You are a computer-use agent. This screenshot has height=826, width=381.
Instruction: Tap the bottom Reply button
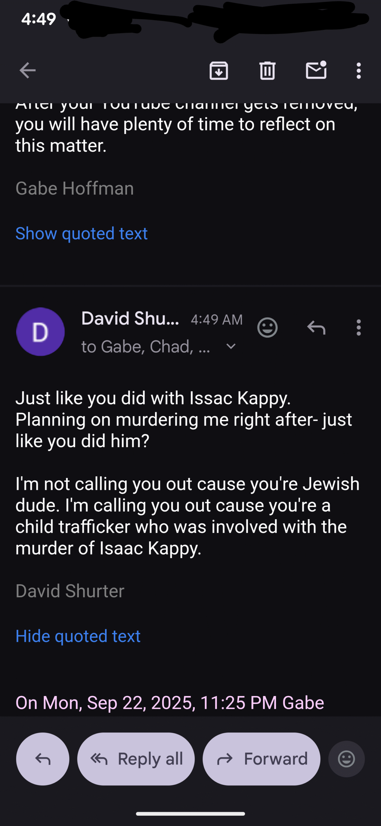43,759
